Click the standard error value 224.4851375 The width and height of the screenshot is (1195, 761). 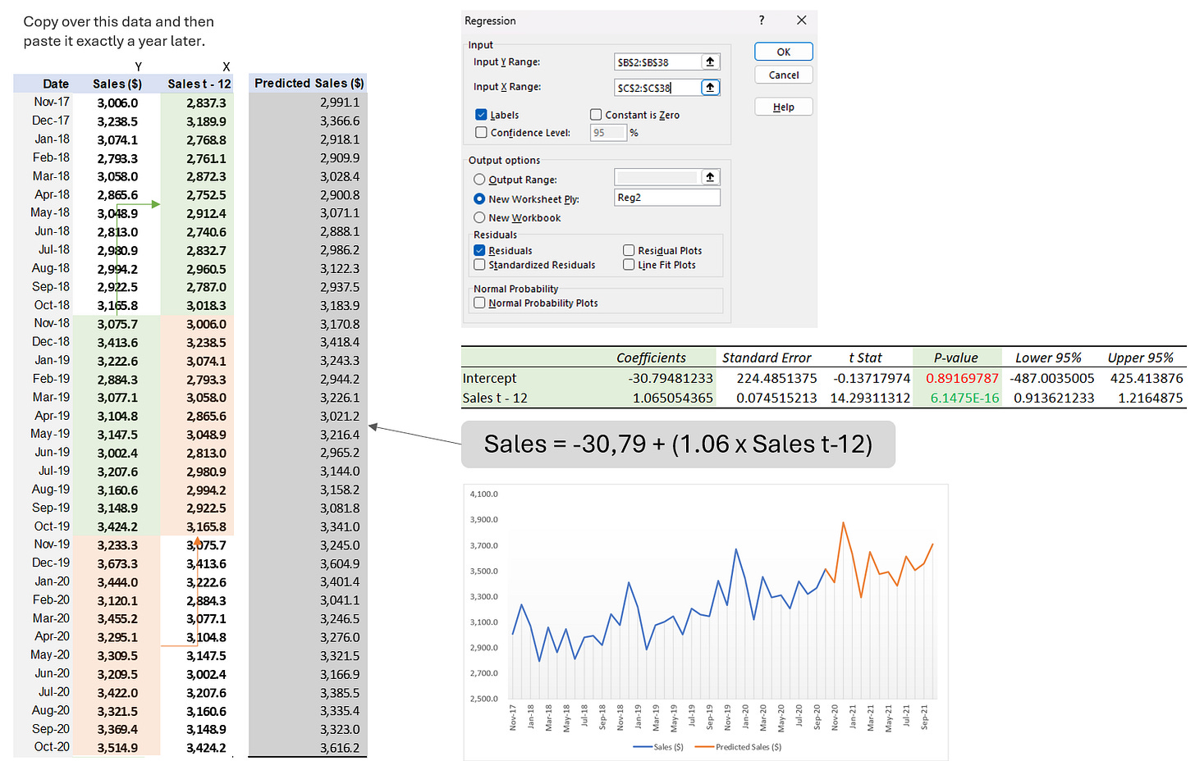pyautogui.click(x=776, y=378)
